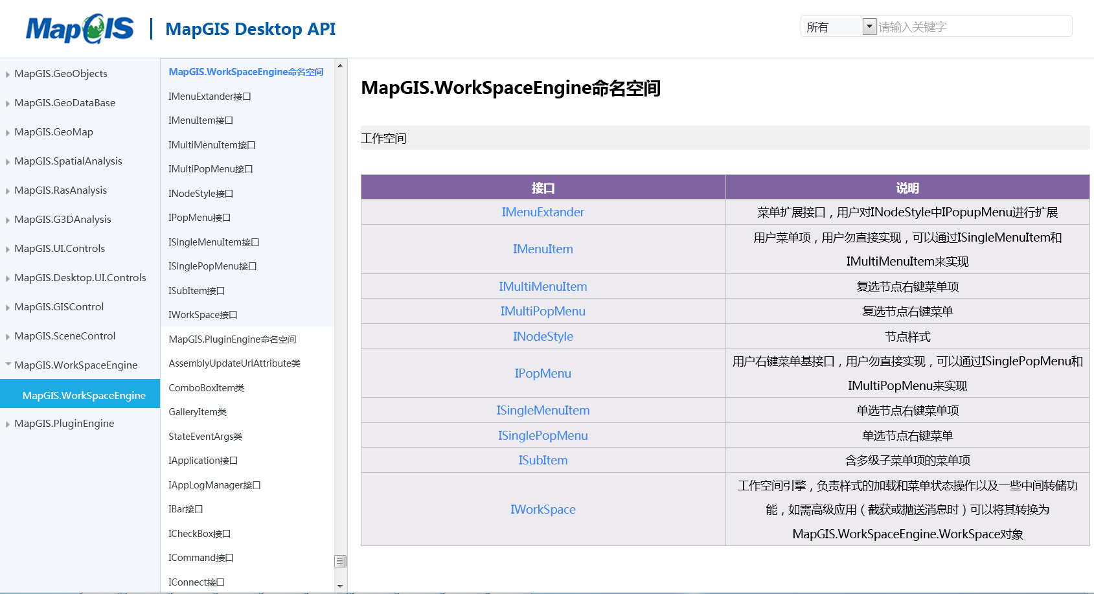Image resolution: width=1094 pixels, height=594 pixels.
Task: Open MapGIS.SceneControl in the sidebar
Action: click(65, 336)
